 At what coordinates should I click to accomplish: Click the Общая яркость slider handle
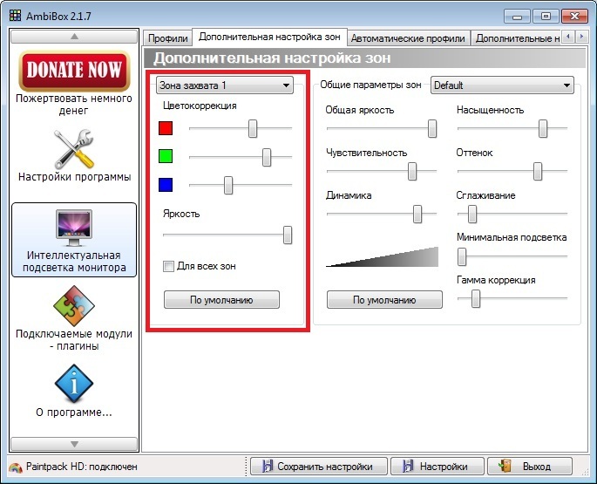pyautogui.click(x=432, y=128)
